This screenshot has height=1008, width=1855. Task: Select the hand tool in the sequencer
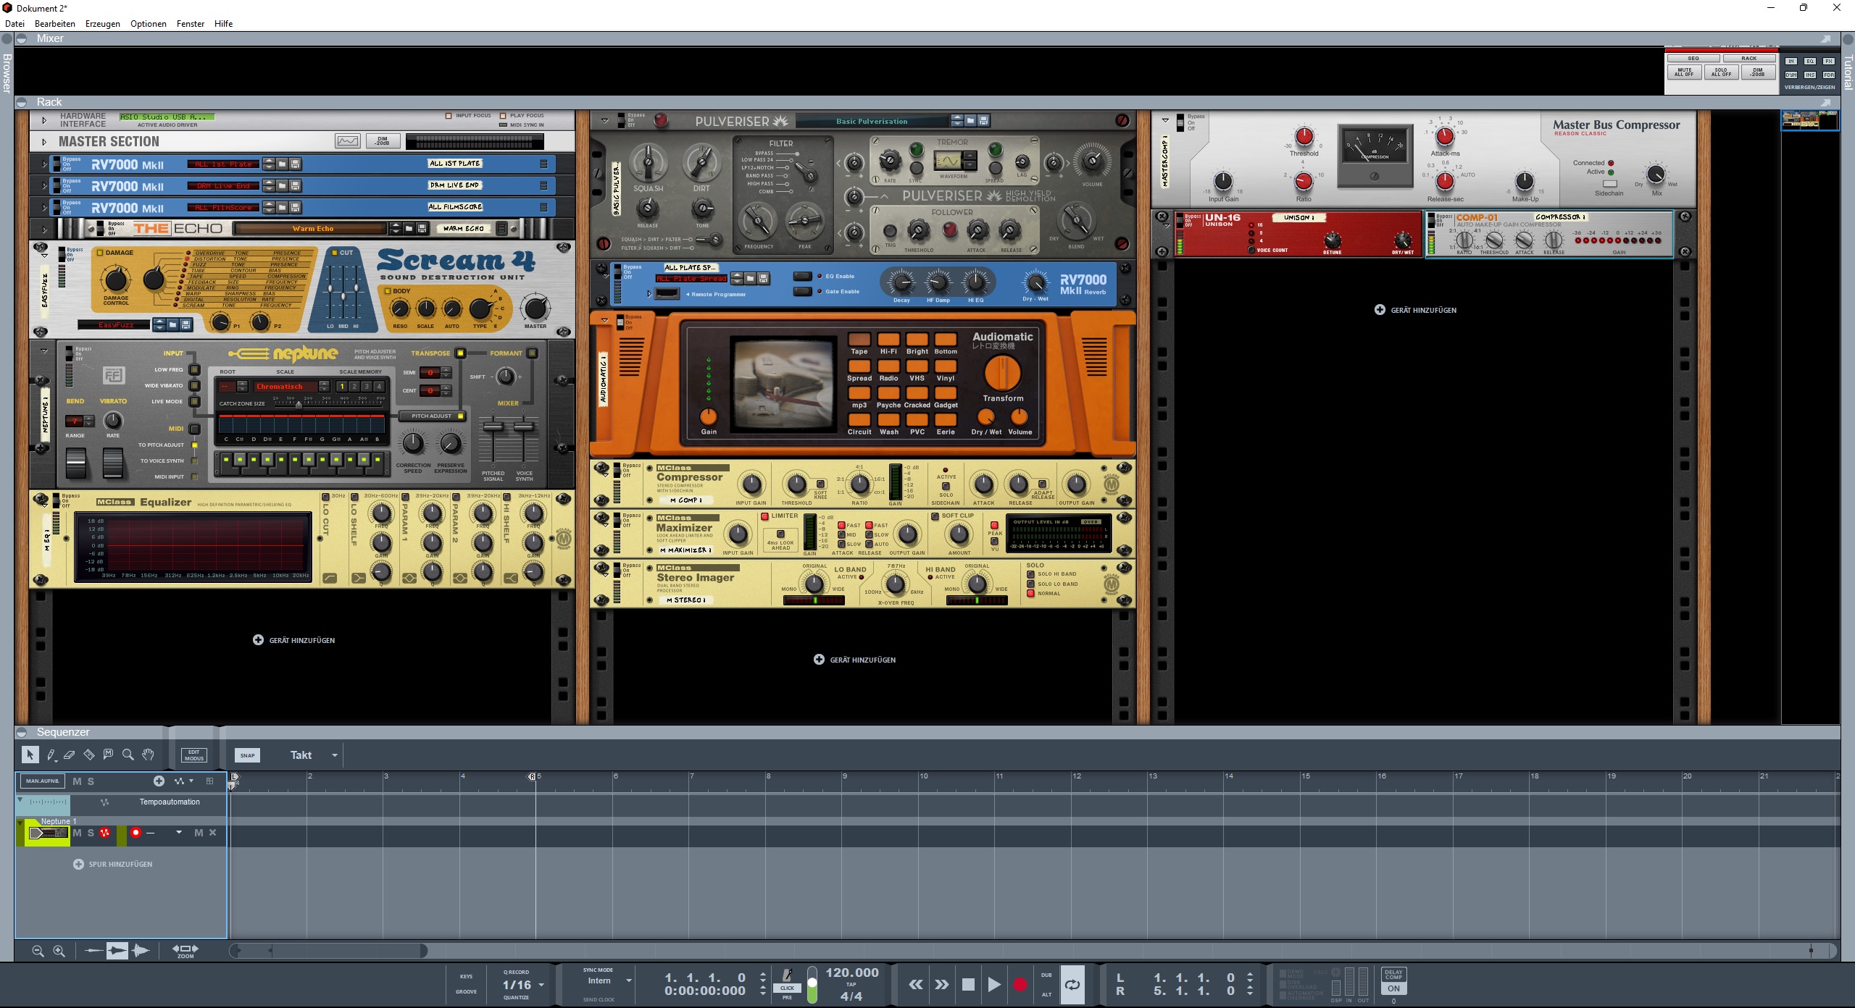click(x=148, y=755)
